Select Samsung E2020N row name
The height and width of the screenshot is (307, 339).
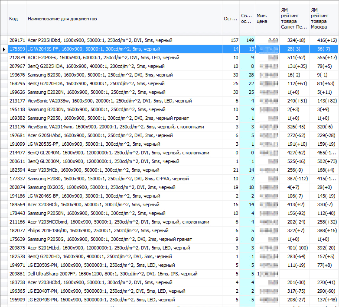124,92
